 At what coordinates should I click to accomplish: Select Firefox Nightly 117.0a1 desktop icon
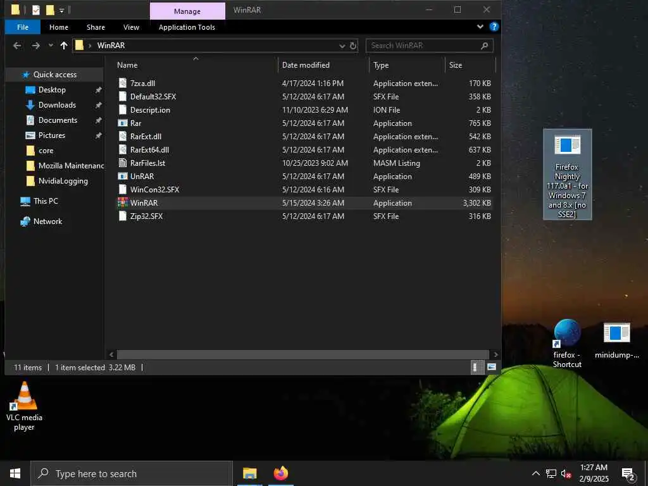tap(567, 174)
